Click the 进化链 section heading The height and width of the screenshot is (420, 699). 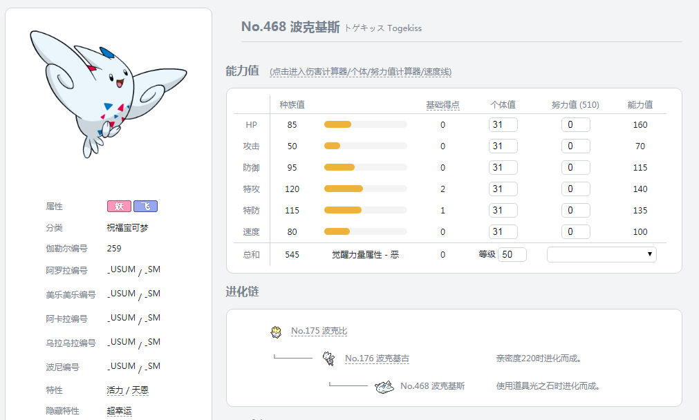point(242,292)
